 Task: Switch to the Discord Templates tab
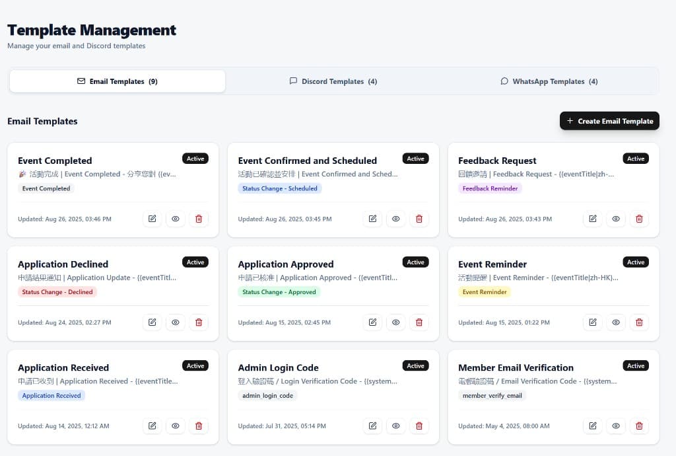point(333,81)
